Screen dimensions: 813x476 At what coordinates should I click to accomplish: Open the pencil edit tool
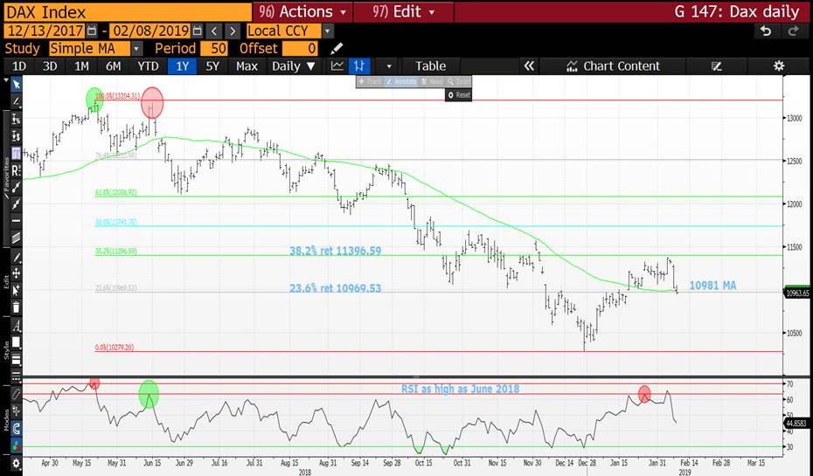click(16, 258)
